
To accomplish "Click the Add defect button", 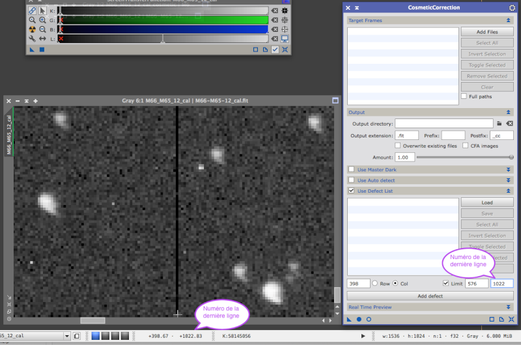I will [x=430, y=296].
